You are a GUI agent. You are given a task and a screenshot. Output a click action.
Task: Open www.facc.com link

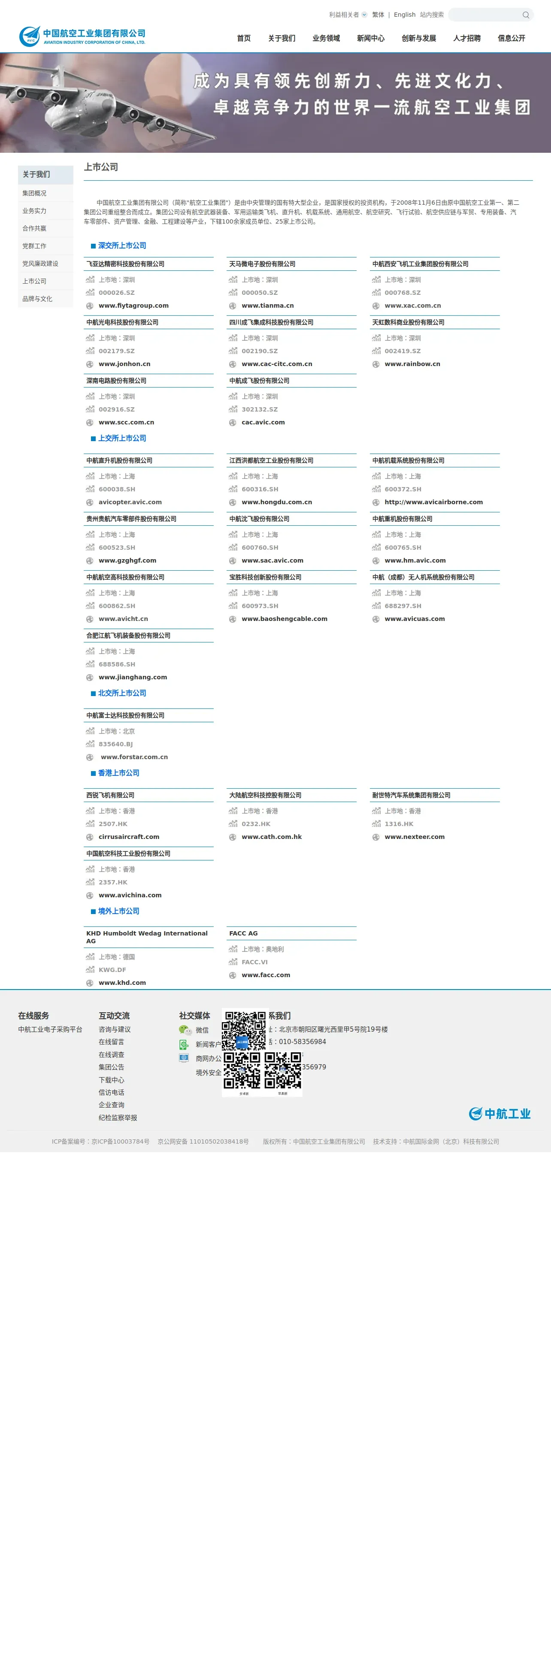[266, 975]
